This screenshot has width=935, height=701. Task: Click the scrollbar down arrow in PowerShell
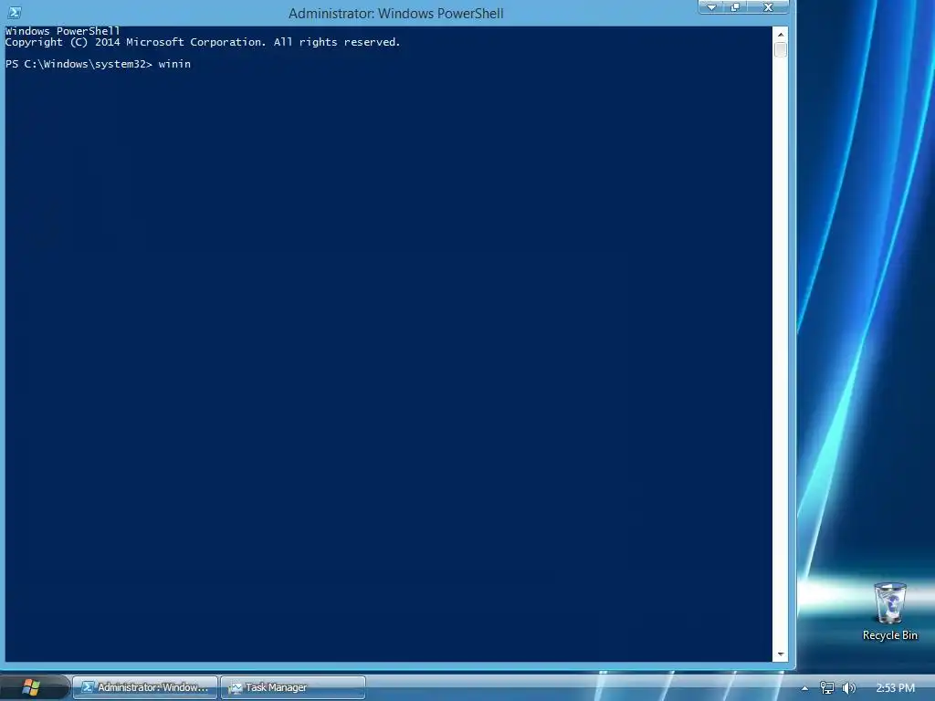(780, 654)
